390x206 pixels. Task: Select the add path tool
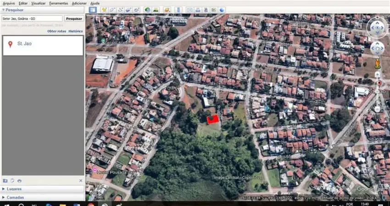click(120, 10)
